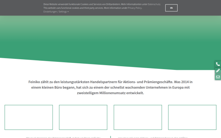Click the envelope email icon
Image resolution: width=221 pixels, height=138 pixels.
click(218, 77)
